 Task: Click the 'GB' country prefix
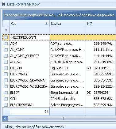(x=89, y=68)
